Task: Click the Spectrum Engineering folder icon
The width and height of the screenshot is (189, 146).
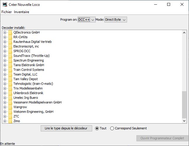Action: pos(10,60)
